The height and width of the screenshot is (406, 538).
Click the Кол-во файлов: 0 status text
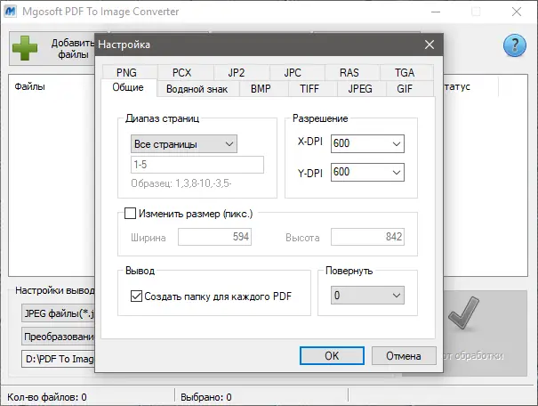47,397
